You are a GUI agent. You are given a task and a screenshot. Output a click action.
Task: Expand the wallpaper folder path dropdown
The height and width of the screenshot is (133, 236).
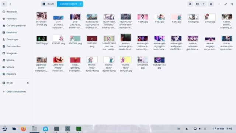80,4
